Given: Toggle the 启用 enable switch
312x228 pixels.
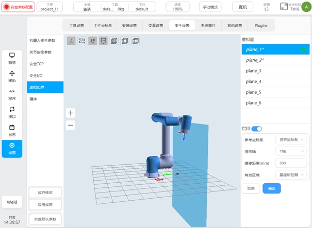Looking at the screenshot, I should (x=256, y=129).
